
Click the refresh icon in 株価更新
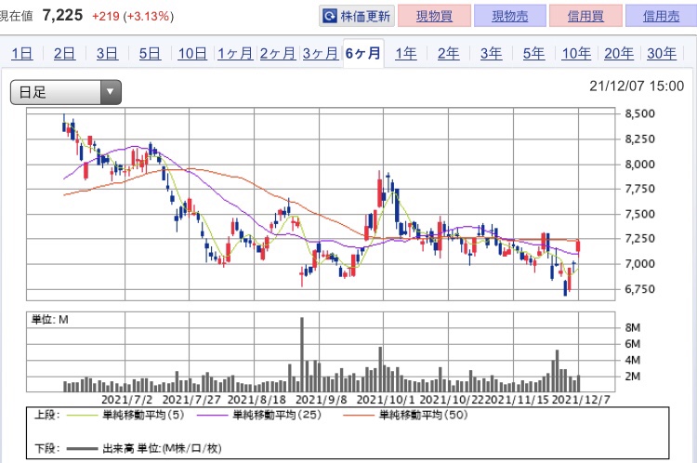coord(330,17)
